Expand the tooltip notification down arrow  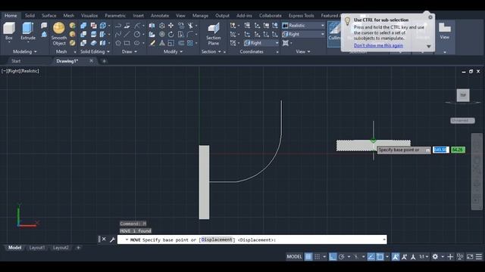point(429,46)
